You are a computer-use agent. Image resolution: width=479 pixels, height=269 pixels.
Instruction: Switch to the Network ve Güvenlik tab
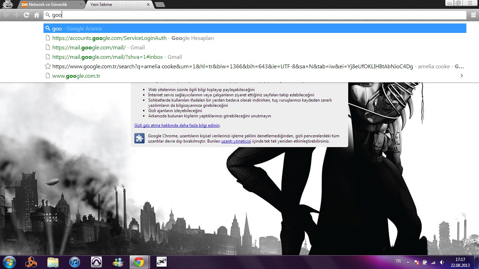click(52, 5)
